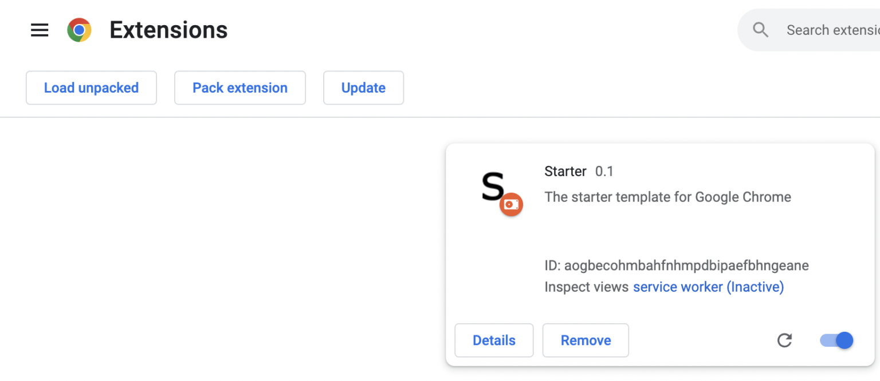Open Details for the Starter extension
The image size is (880, 381).
(x=494, y=340)
